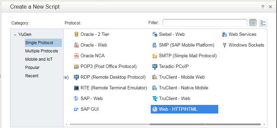Select 'TruClient - Web' protocol label

pyautogui.click(x=175, y=99)
